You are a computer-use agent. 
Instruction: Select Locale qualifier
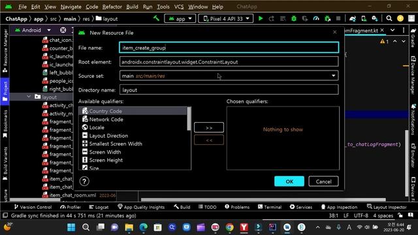point(133,127)
